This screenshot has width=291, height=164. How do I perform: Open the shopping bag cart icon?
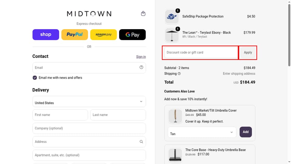coord(143,14)
